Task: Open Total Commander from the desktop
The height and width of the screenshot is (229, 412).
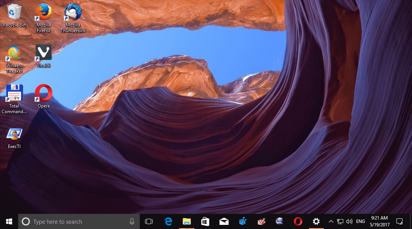Action: [14, 93]
